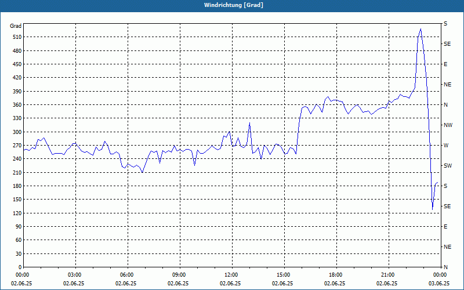The width and height of the screenshot is (464, 290).
Task: Pick the 240 value on the left axis
Action: point(17,159)
